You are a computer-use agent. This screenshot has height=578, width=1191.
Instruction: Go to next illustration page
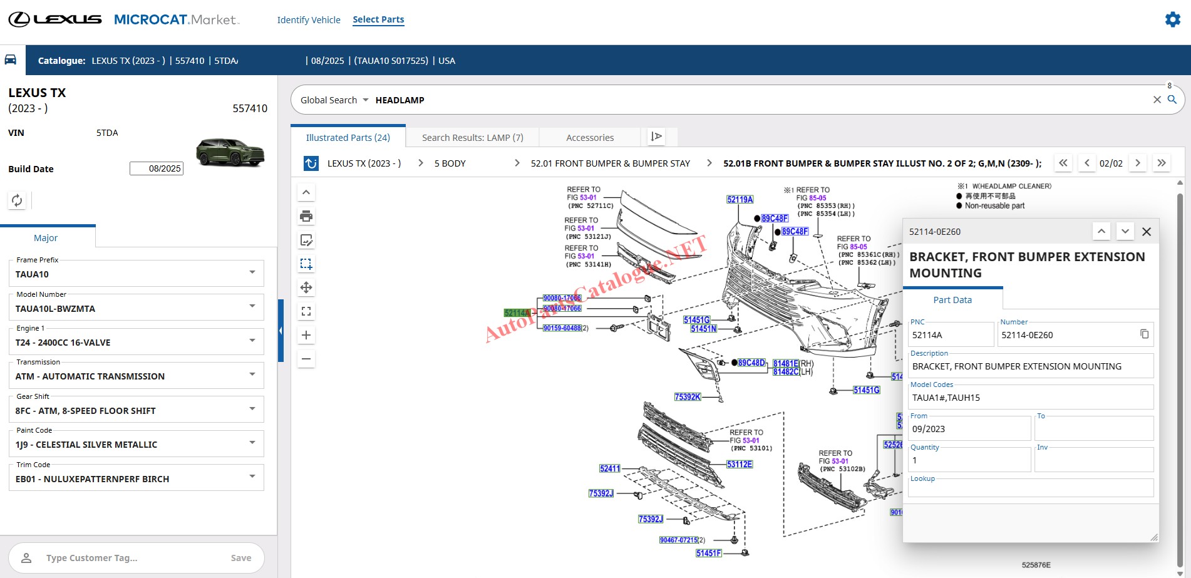(1138, 163)
